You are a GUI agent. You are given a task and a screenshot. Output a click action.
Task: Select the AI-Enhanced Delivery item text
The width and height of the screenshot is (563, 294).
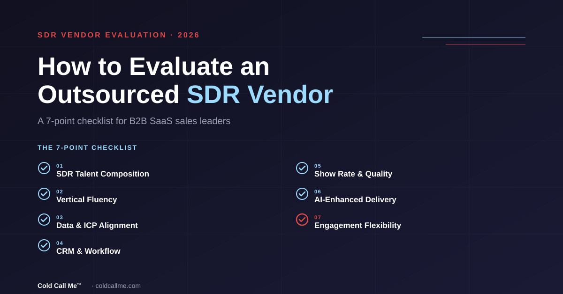pos(355,199)
